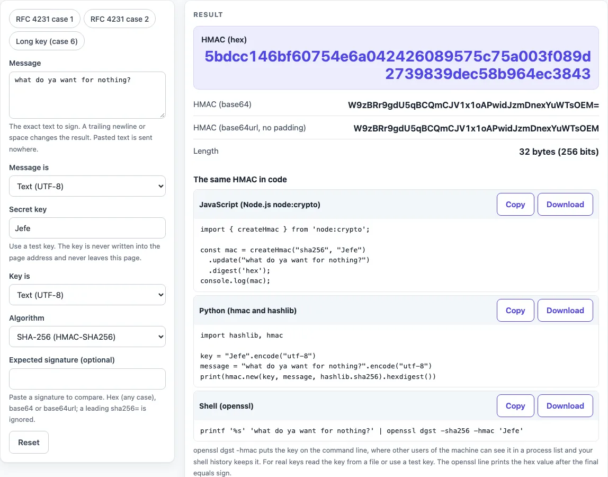This screenshot has width=608, height=477.
Task: Load the RFC 4231 case 2 preset
Action: click(120, 19)
